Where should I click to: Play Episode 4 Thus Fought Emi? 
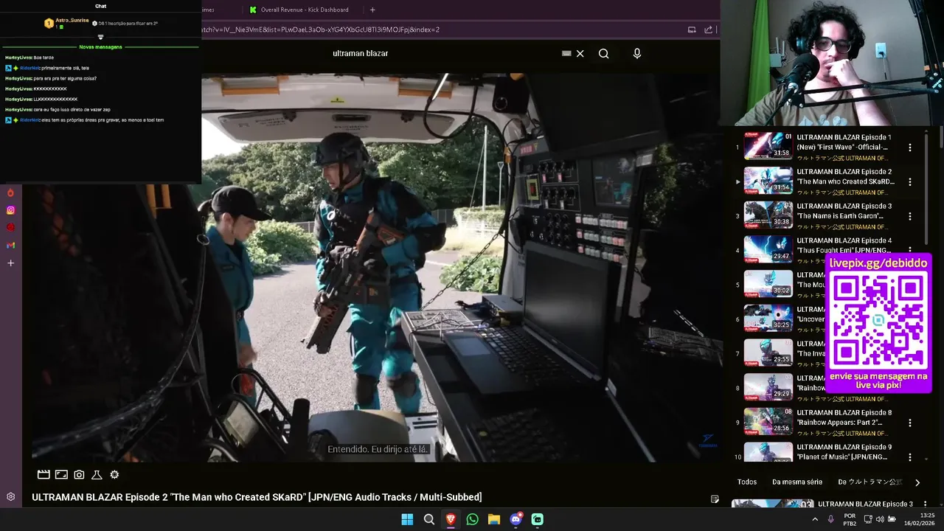click(x=844, y=246)
